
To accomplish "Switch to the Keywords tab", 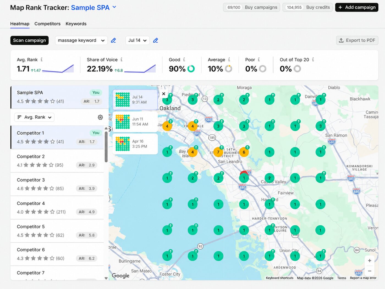I will pos(76,24).
